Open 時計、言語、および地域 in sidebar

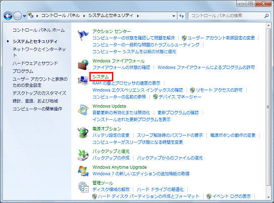click(35, 101)
